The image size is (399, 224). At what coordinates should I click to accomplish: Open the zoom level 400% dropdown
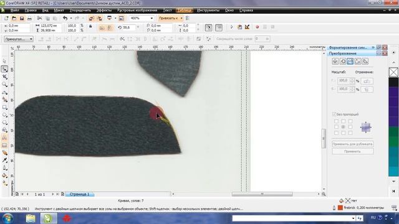151,18
